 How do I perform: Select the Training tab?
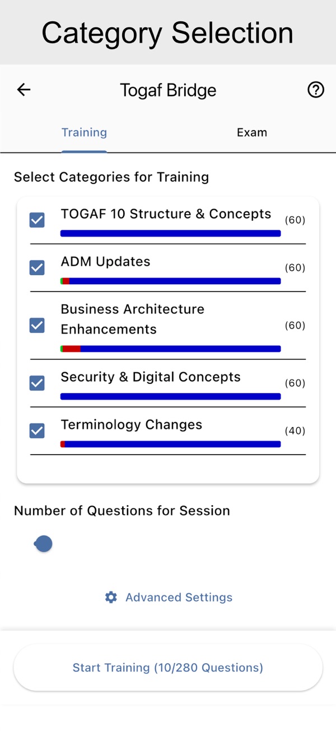84,133
